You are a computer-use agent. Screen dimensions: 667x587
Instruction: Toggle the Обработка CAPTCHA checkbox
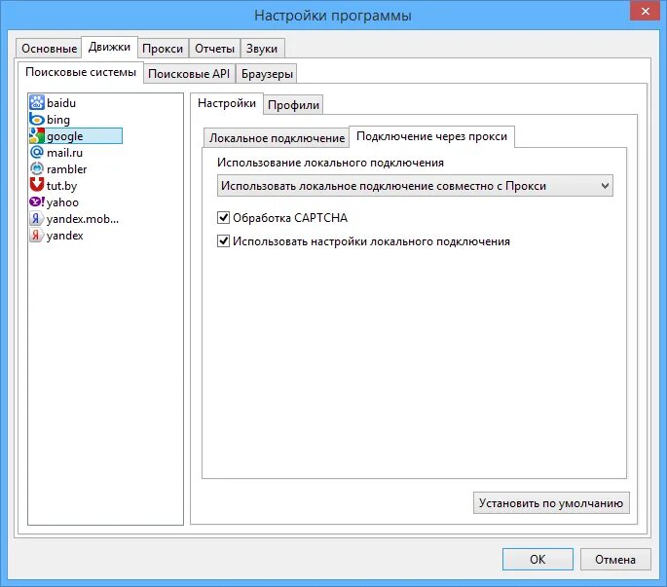(223, 218)
